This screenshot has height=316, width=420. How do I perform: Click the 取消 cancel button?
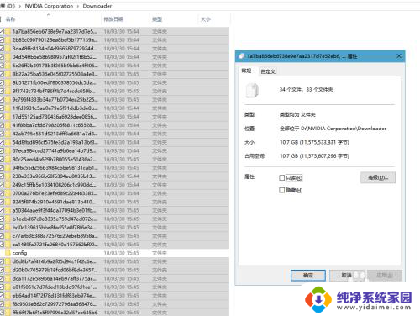coord(347,276)
